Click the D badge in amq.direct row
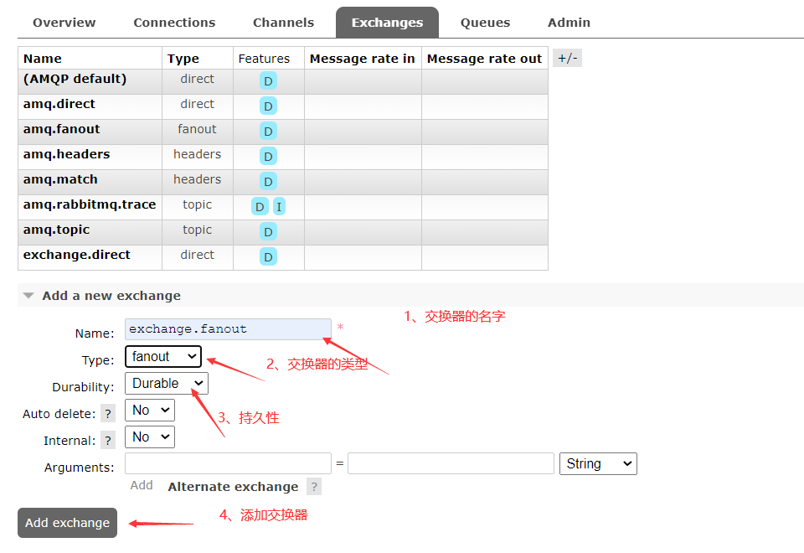Viewport: 804px width, 553px height. pos(268,106)
